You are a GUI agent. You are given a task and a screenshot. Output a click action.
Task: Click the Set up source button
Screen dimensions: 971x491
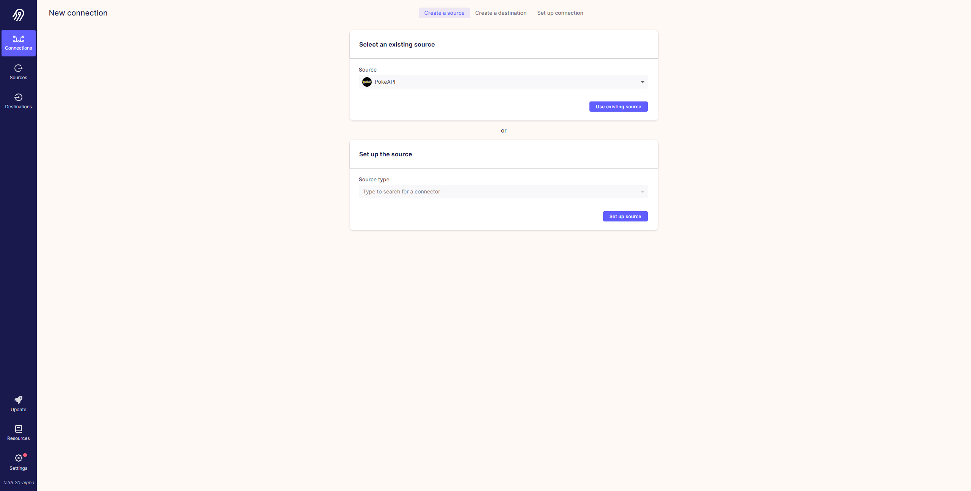point(625,217)
